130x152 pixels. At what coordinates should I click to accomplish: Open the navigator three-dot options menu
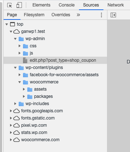(101, 15)
